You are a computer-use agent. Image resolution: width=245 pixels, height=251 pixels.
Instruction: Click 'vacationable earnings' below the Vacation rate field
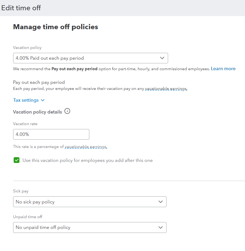86,147
